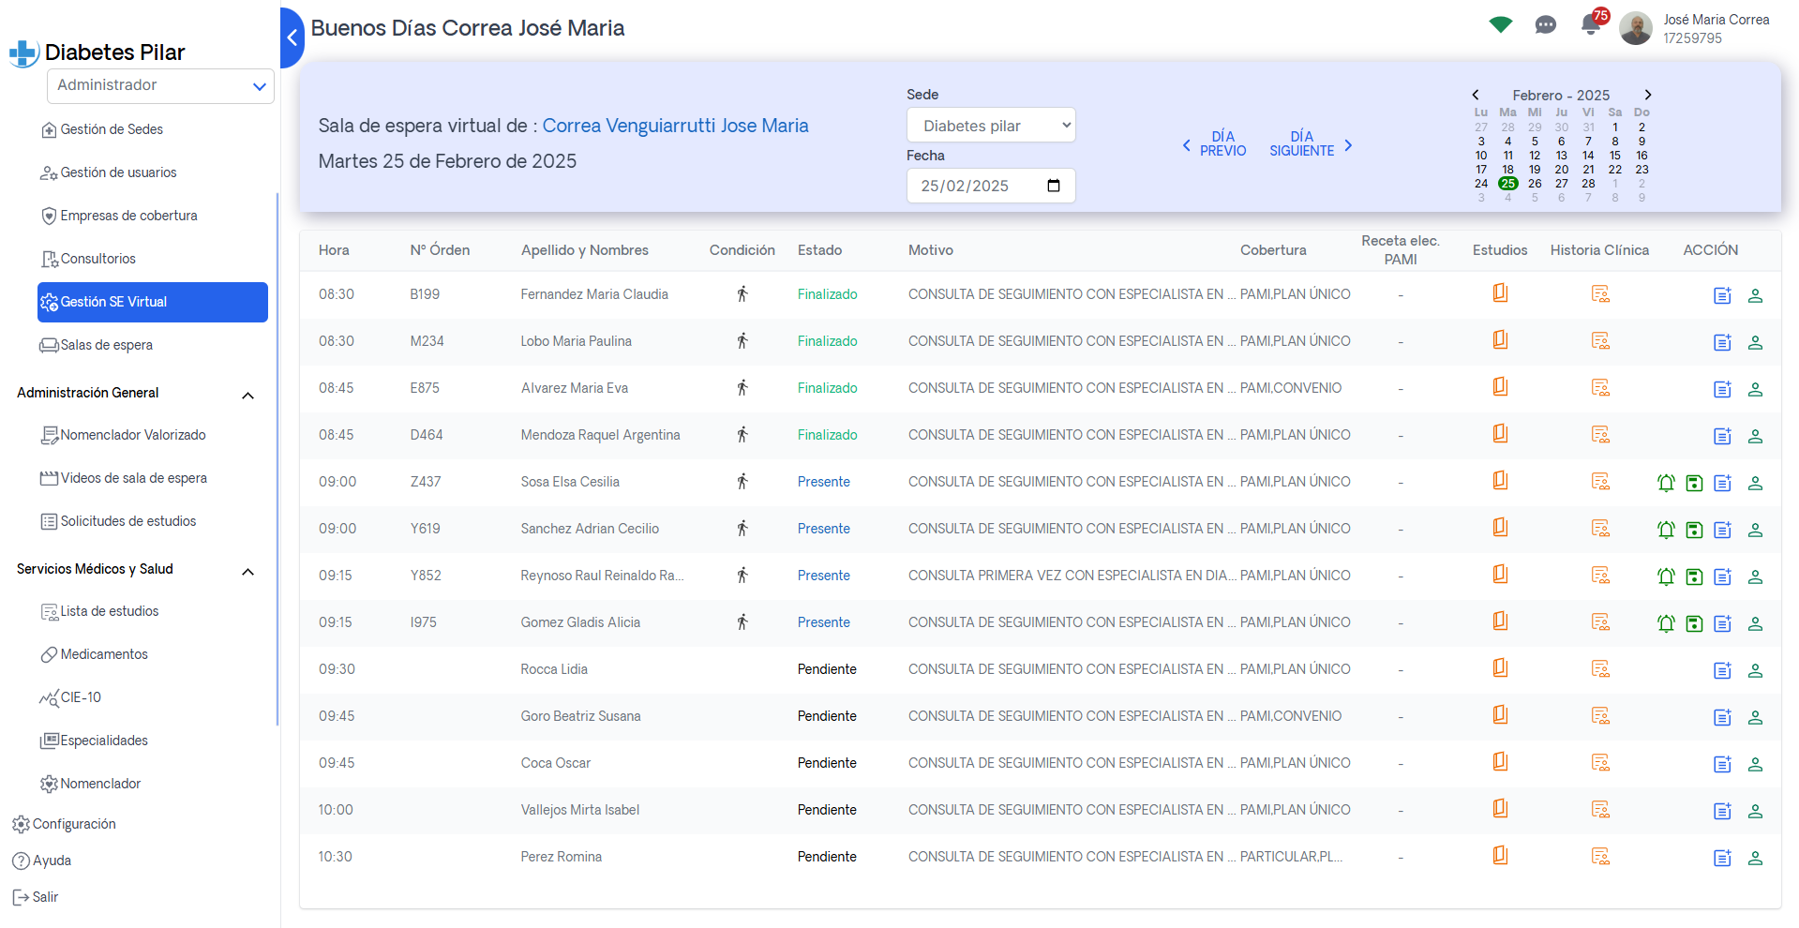This screenshot has height=928, width=1799.
Task: Collapse the Administración General section
Action: click(247, 395)
